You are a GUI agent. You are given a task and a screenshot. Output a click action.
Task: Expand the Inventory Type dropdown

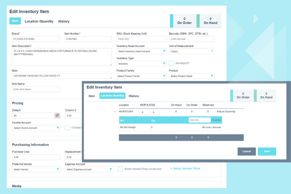(x=141, y=64)
